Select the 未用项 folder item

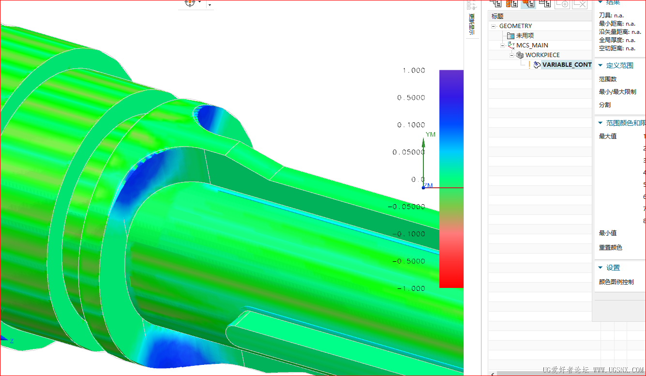[x=525, y=36]
